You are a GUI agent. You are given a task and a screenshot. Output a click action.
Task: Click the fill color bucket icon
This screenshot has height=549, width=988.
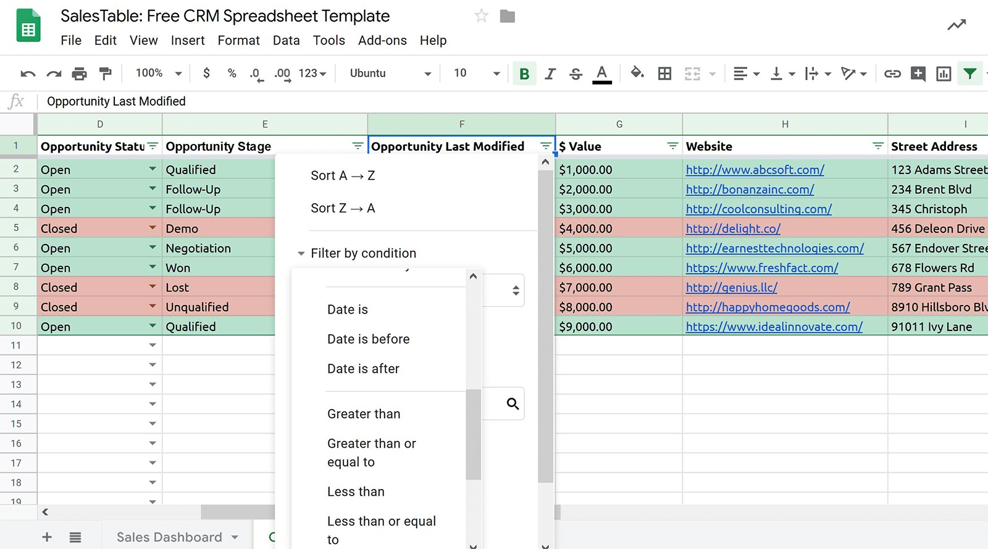637,73
